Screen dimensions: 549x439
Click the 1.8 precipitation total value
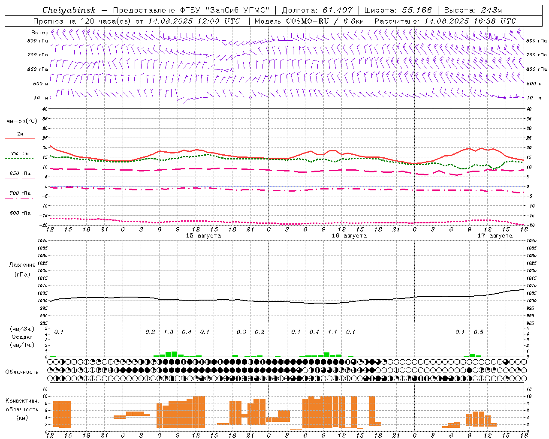click(169, 332)
